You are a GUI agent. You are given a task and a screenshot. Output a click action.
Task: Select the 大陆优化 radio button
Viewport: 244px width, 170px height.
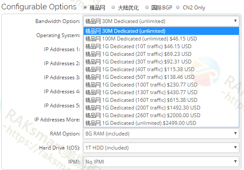113,7
